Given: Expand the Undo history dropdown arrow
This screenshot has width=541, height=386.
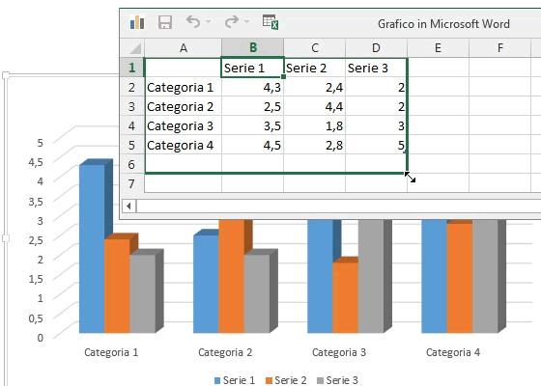Looking at the screenshot, I should click(x=208, y=21).
